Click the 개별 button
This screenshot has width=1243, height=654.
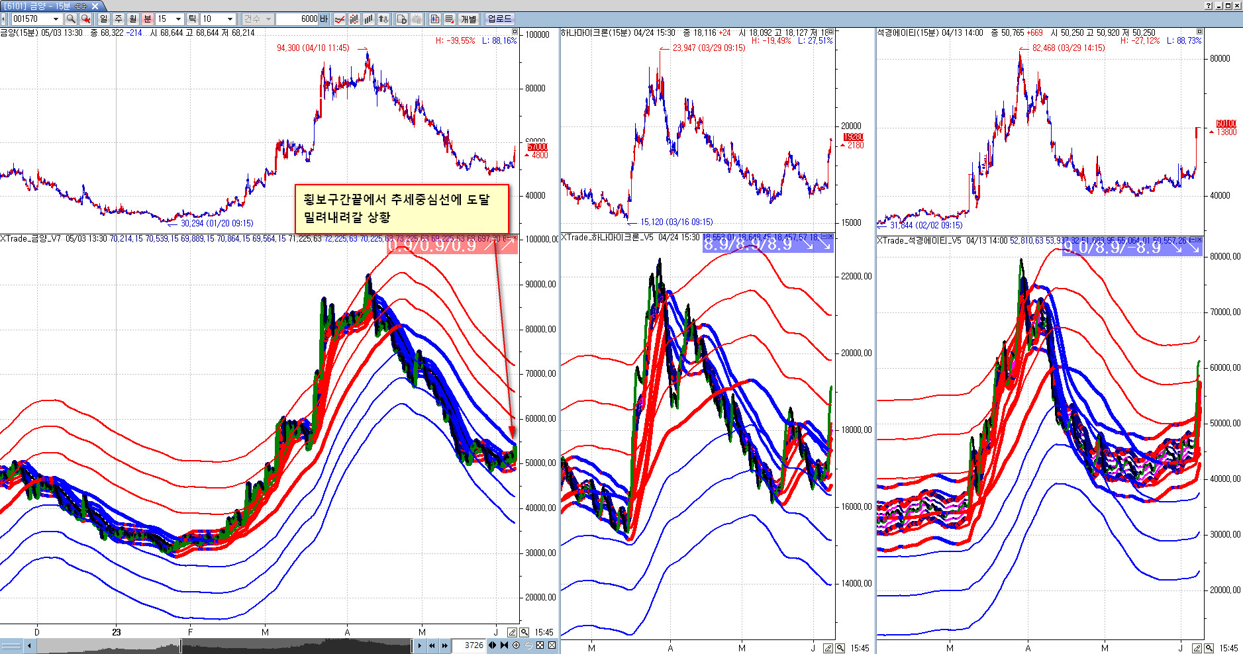coord(469,19)
